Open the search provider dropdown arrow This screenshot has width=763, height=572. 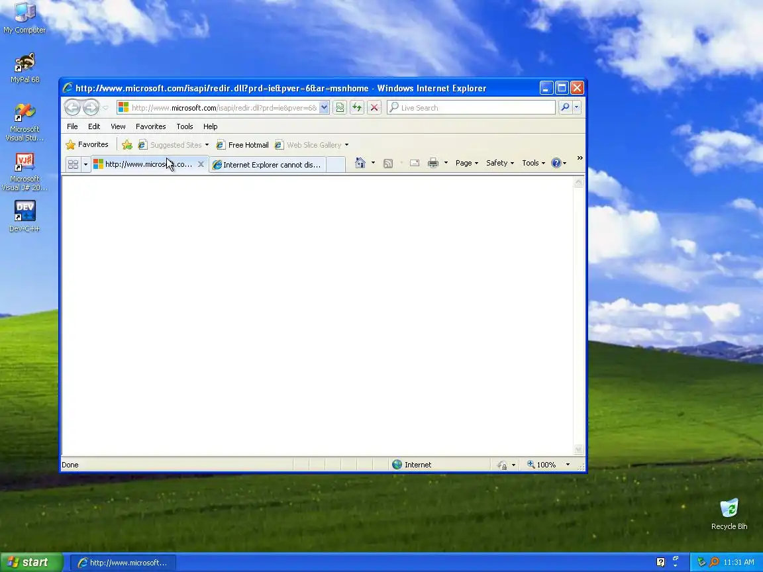tap(577, 107)
